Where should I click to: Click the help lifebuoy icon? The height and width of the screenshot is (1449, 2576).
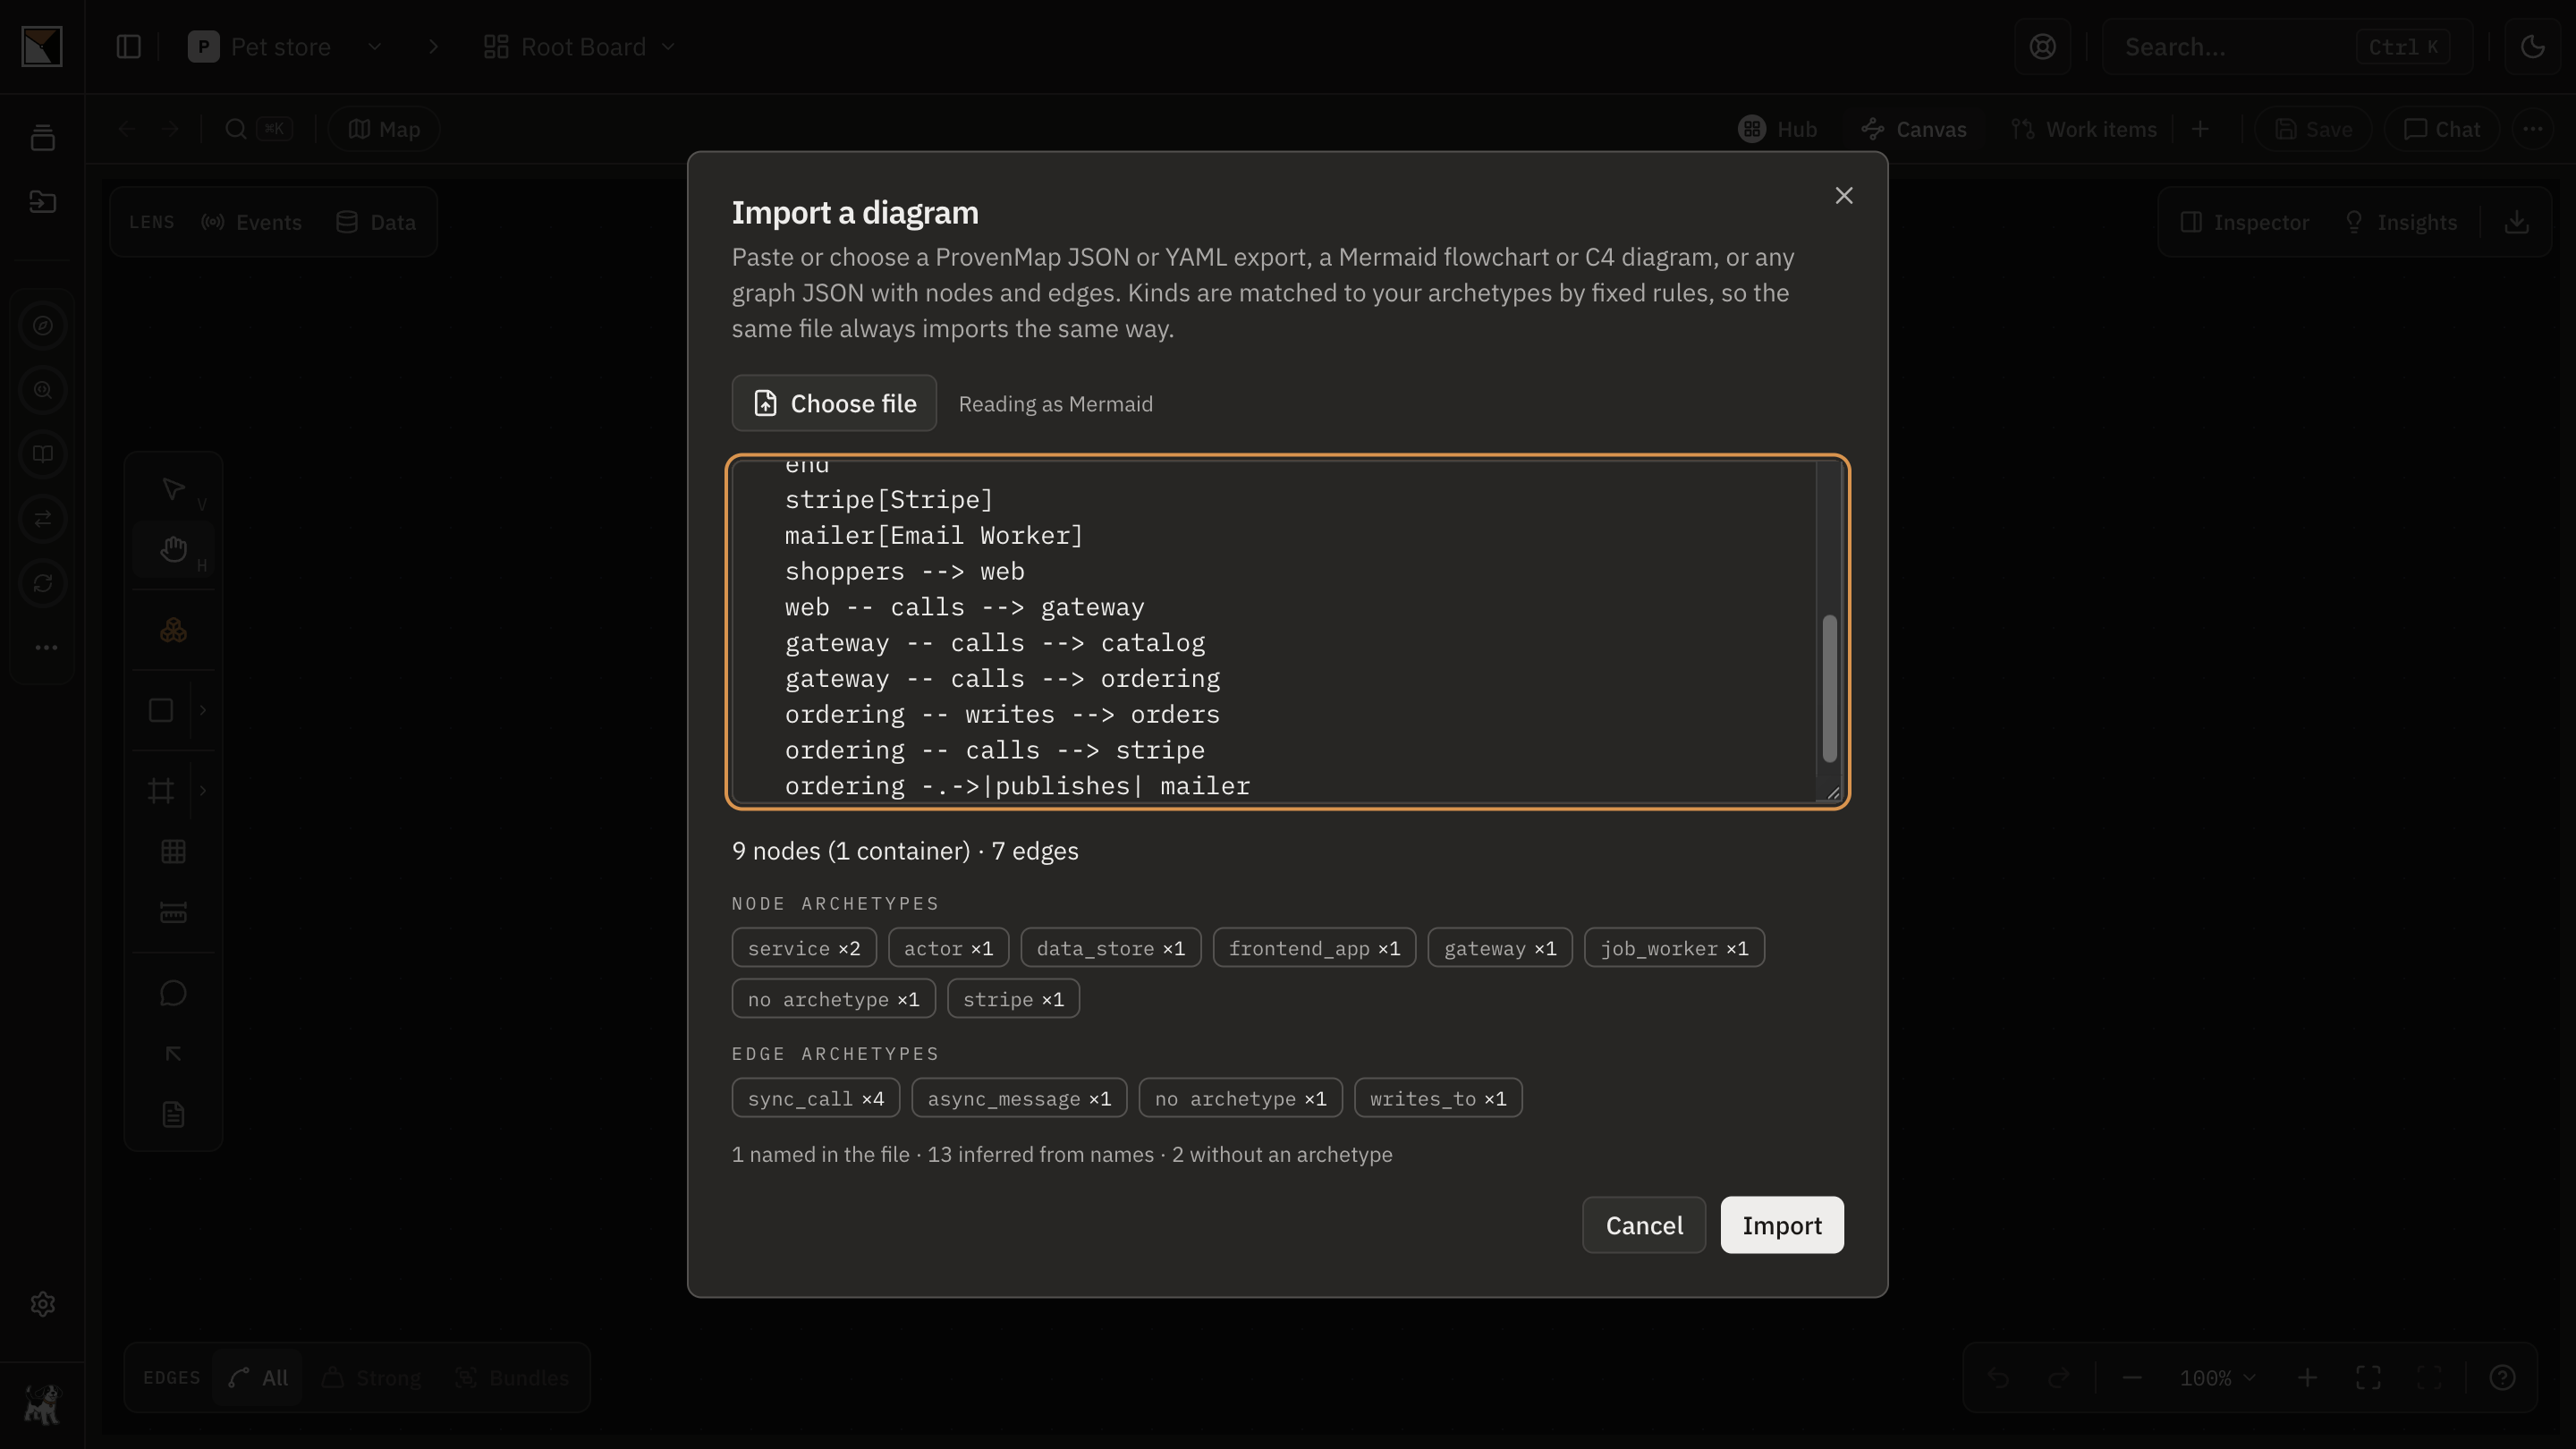pyautogui.click(x=2042, y=47)
